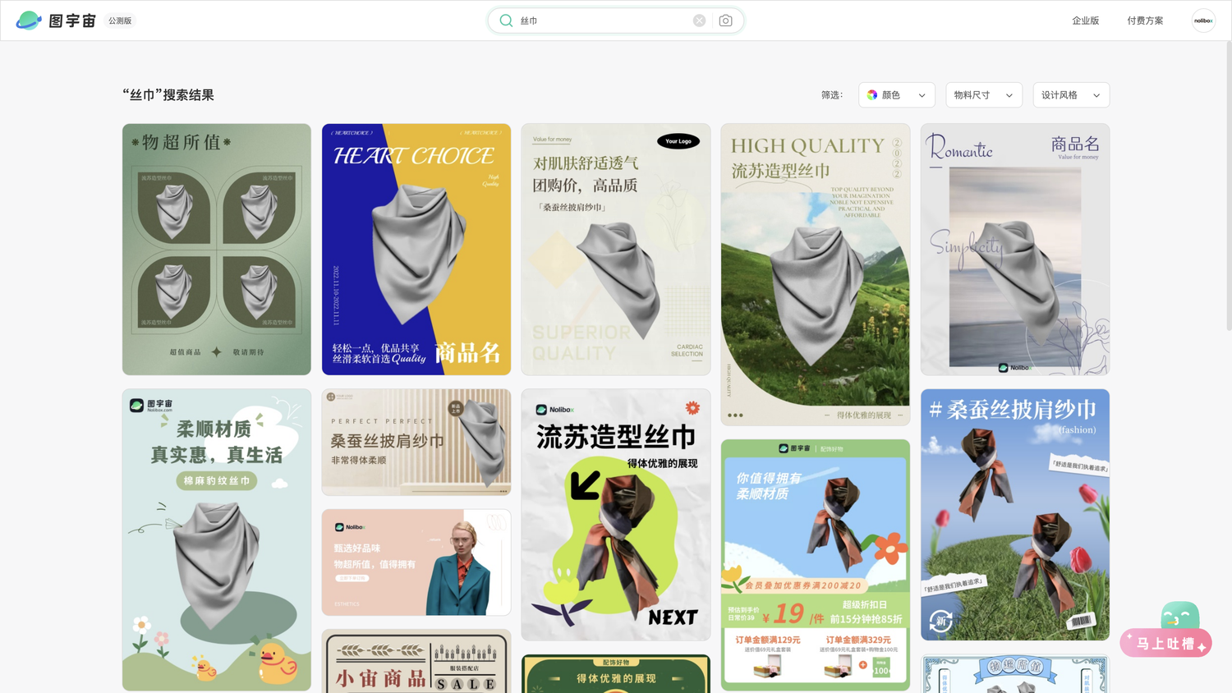Open the 得体优雅的展现 dark green template
Image resolution: width=1232 pixels, height=693 pixels.
[616, 674]
